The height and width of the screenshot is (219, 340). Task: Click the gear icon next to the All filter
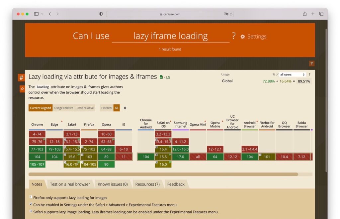click(x=125, y=108)
